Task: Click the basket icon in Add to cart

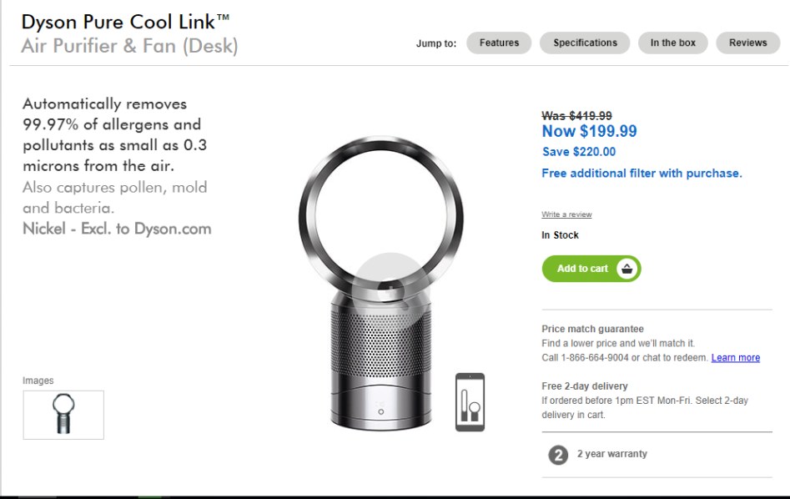Action: click(626, 269)
